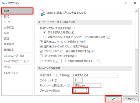Select 互換性に対応した最適化 radio option
The image size is (140, 103).
point(45,37)
